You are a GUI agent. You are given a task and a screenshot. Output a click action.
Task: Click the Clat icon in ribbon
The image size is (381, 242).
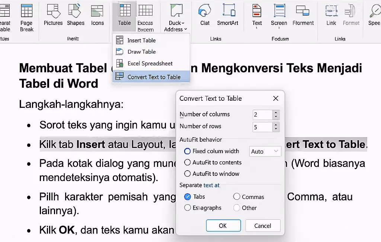click(x=205, y=11)
